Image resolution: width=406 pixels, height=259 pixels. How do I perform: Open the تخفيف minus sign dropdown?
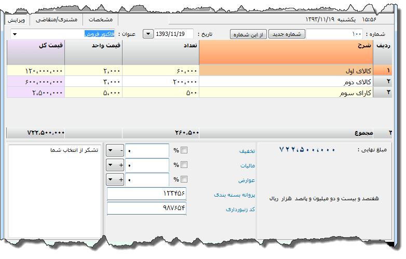pyautogui.click(x=115, y=150)
